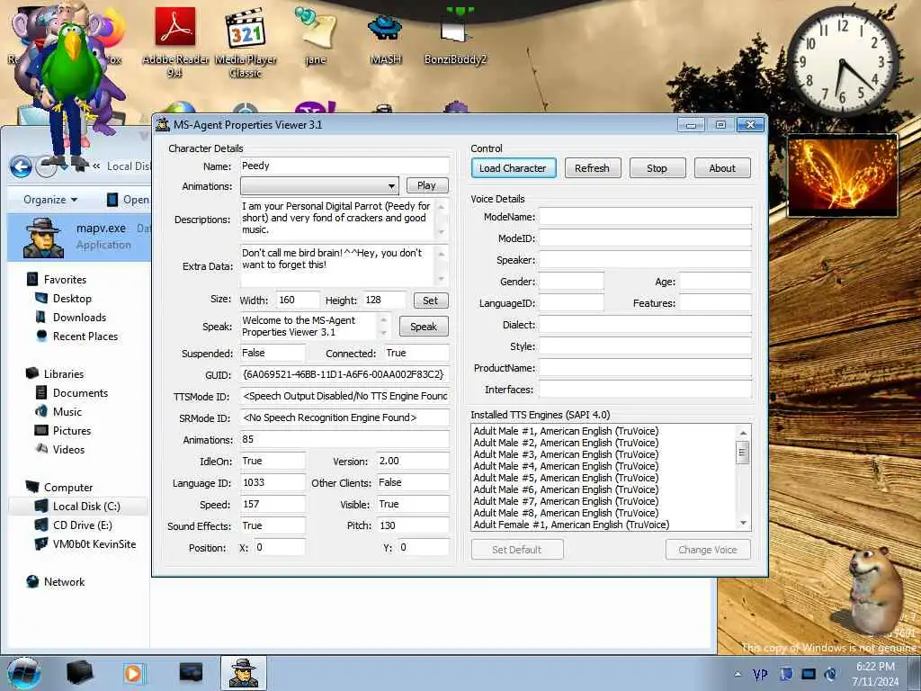Click the Windows Start orb
The height and width of the screenshot is (691, 921).
23,673
